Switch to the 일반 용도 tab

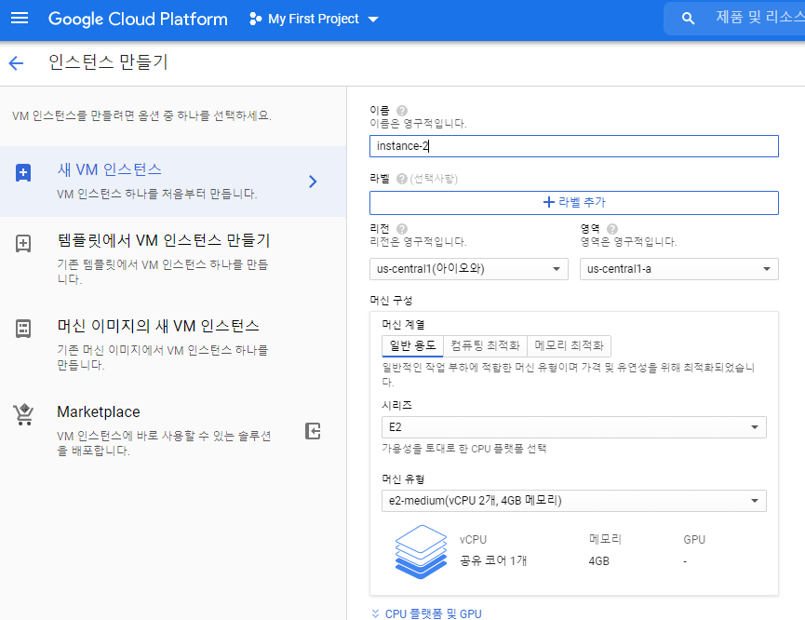pyautogui.click(x=412, y=345)
